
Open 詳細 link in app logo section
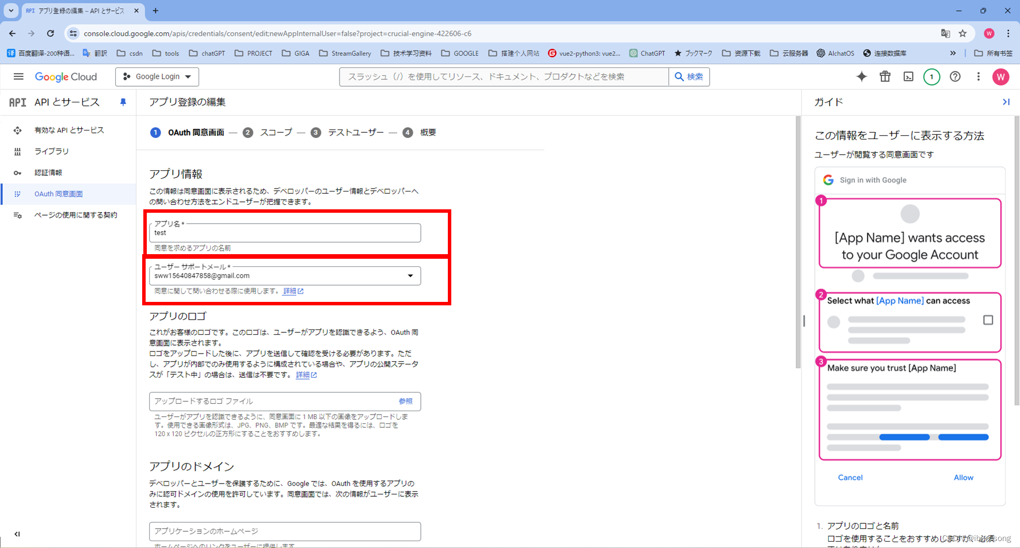(306, 375)
